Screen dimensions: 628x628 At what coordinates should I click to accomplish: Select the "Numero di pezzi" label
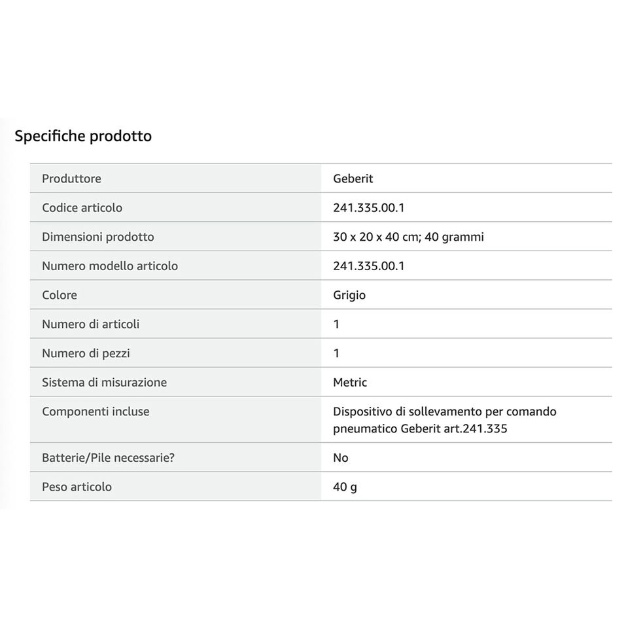(86, 353)
